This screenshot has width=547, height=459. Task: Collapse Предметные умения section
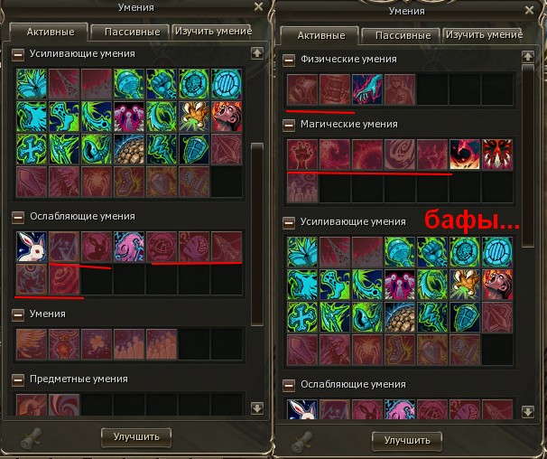coord(18,379)
